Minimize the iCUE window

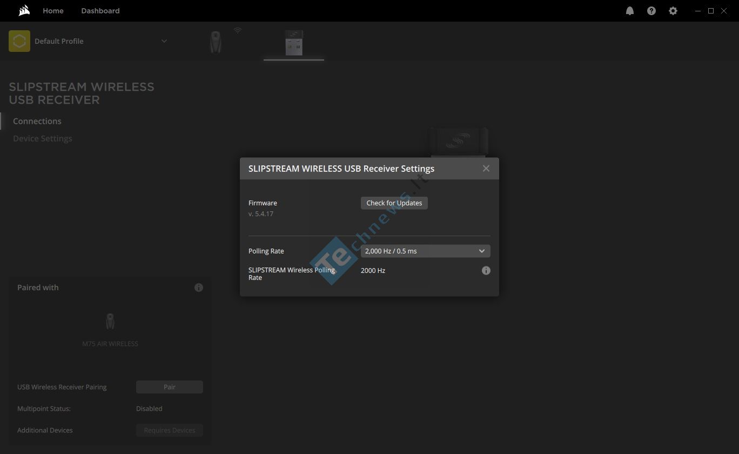698,11
